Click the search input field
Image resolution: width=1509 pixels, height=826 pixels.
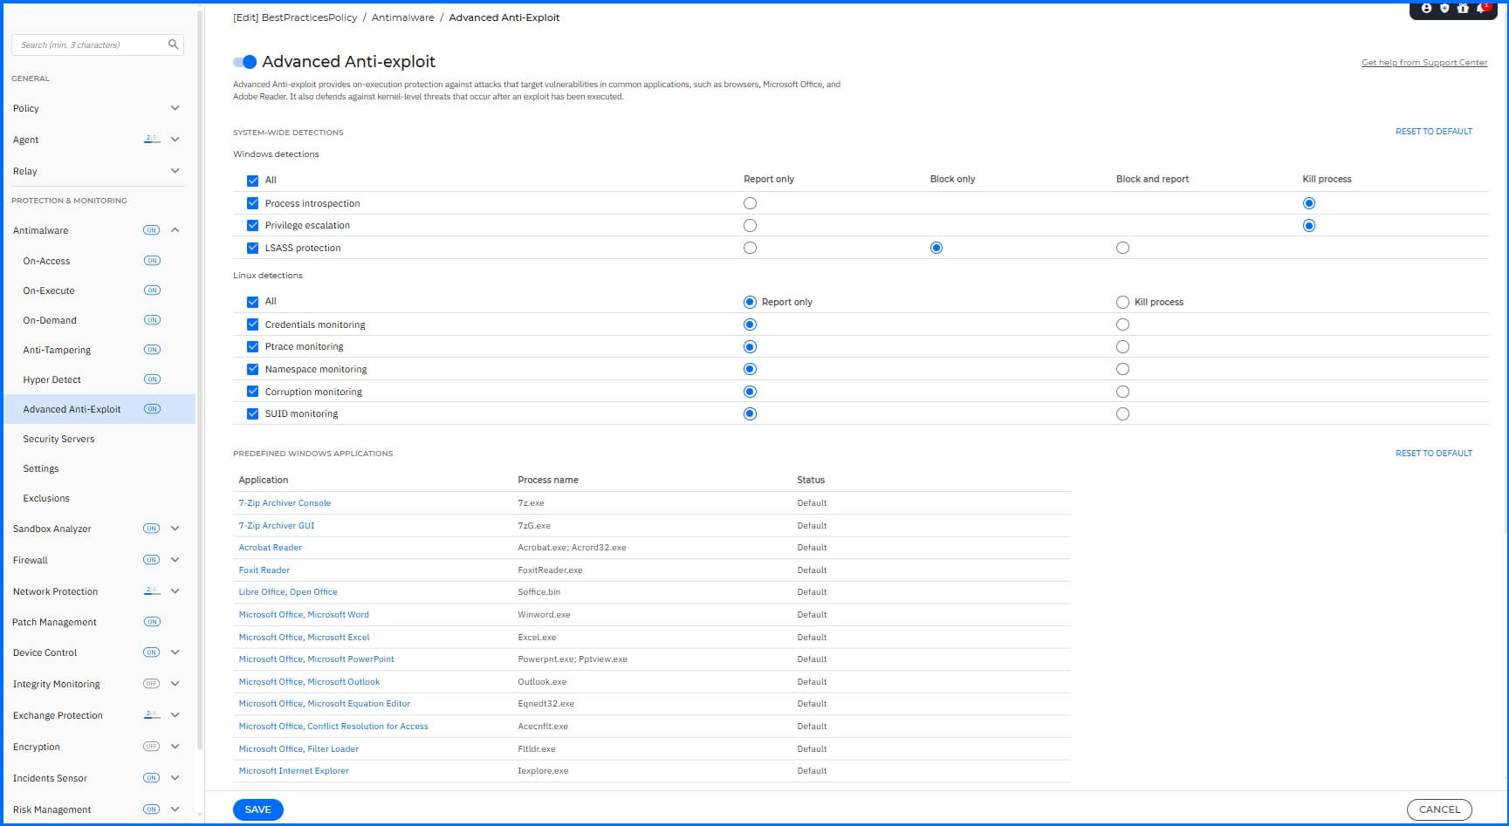tap(87, 44)
